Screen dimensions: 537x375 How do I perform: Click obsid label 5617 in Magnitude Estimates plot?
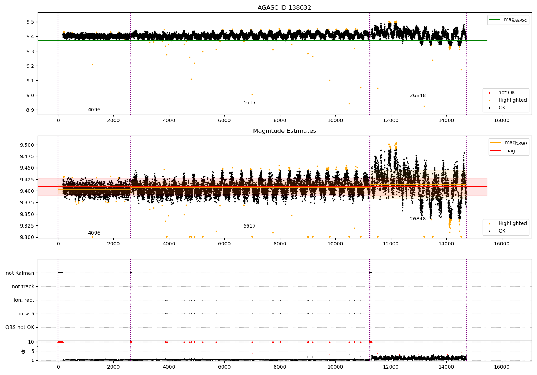tap(250, 226)
